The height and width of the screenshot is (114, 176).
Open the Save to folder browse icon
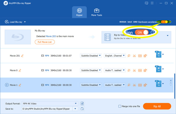82,109
